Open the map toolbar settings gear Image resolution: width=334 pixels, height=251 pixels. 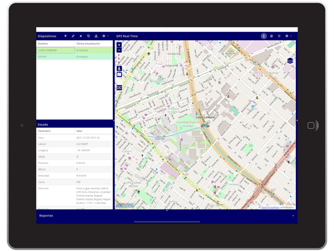point(287,36)
